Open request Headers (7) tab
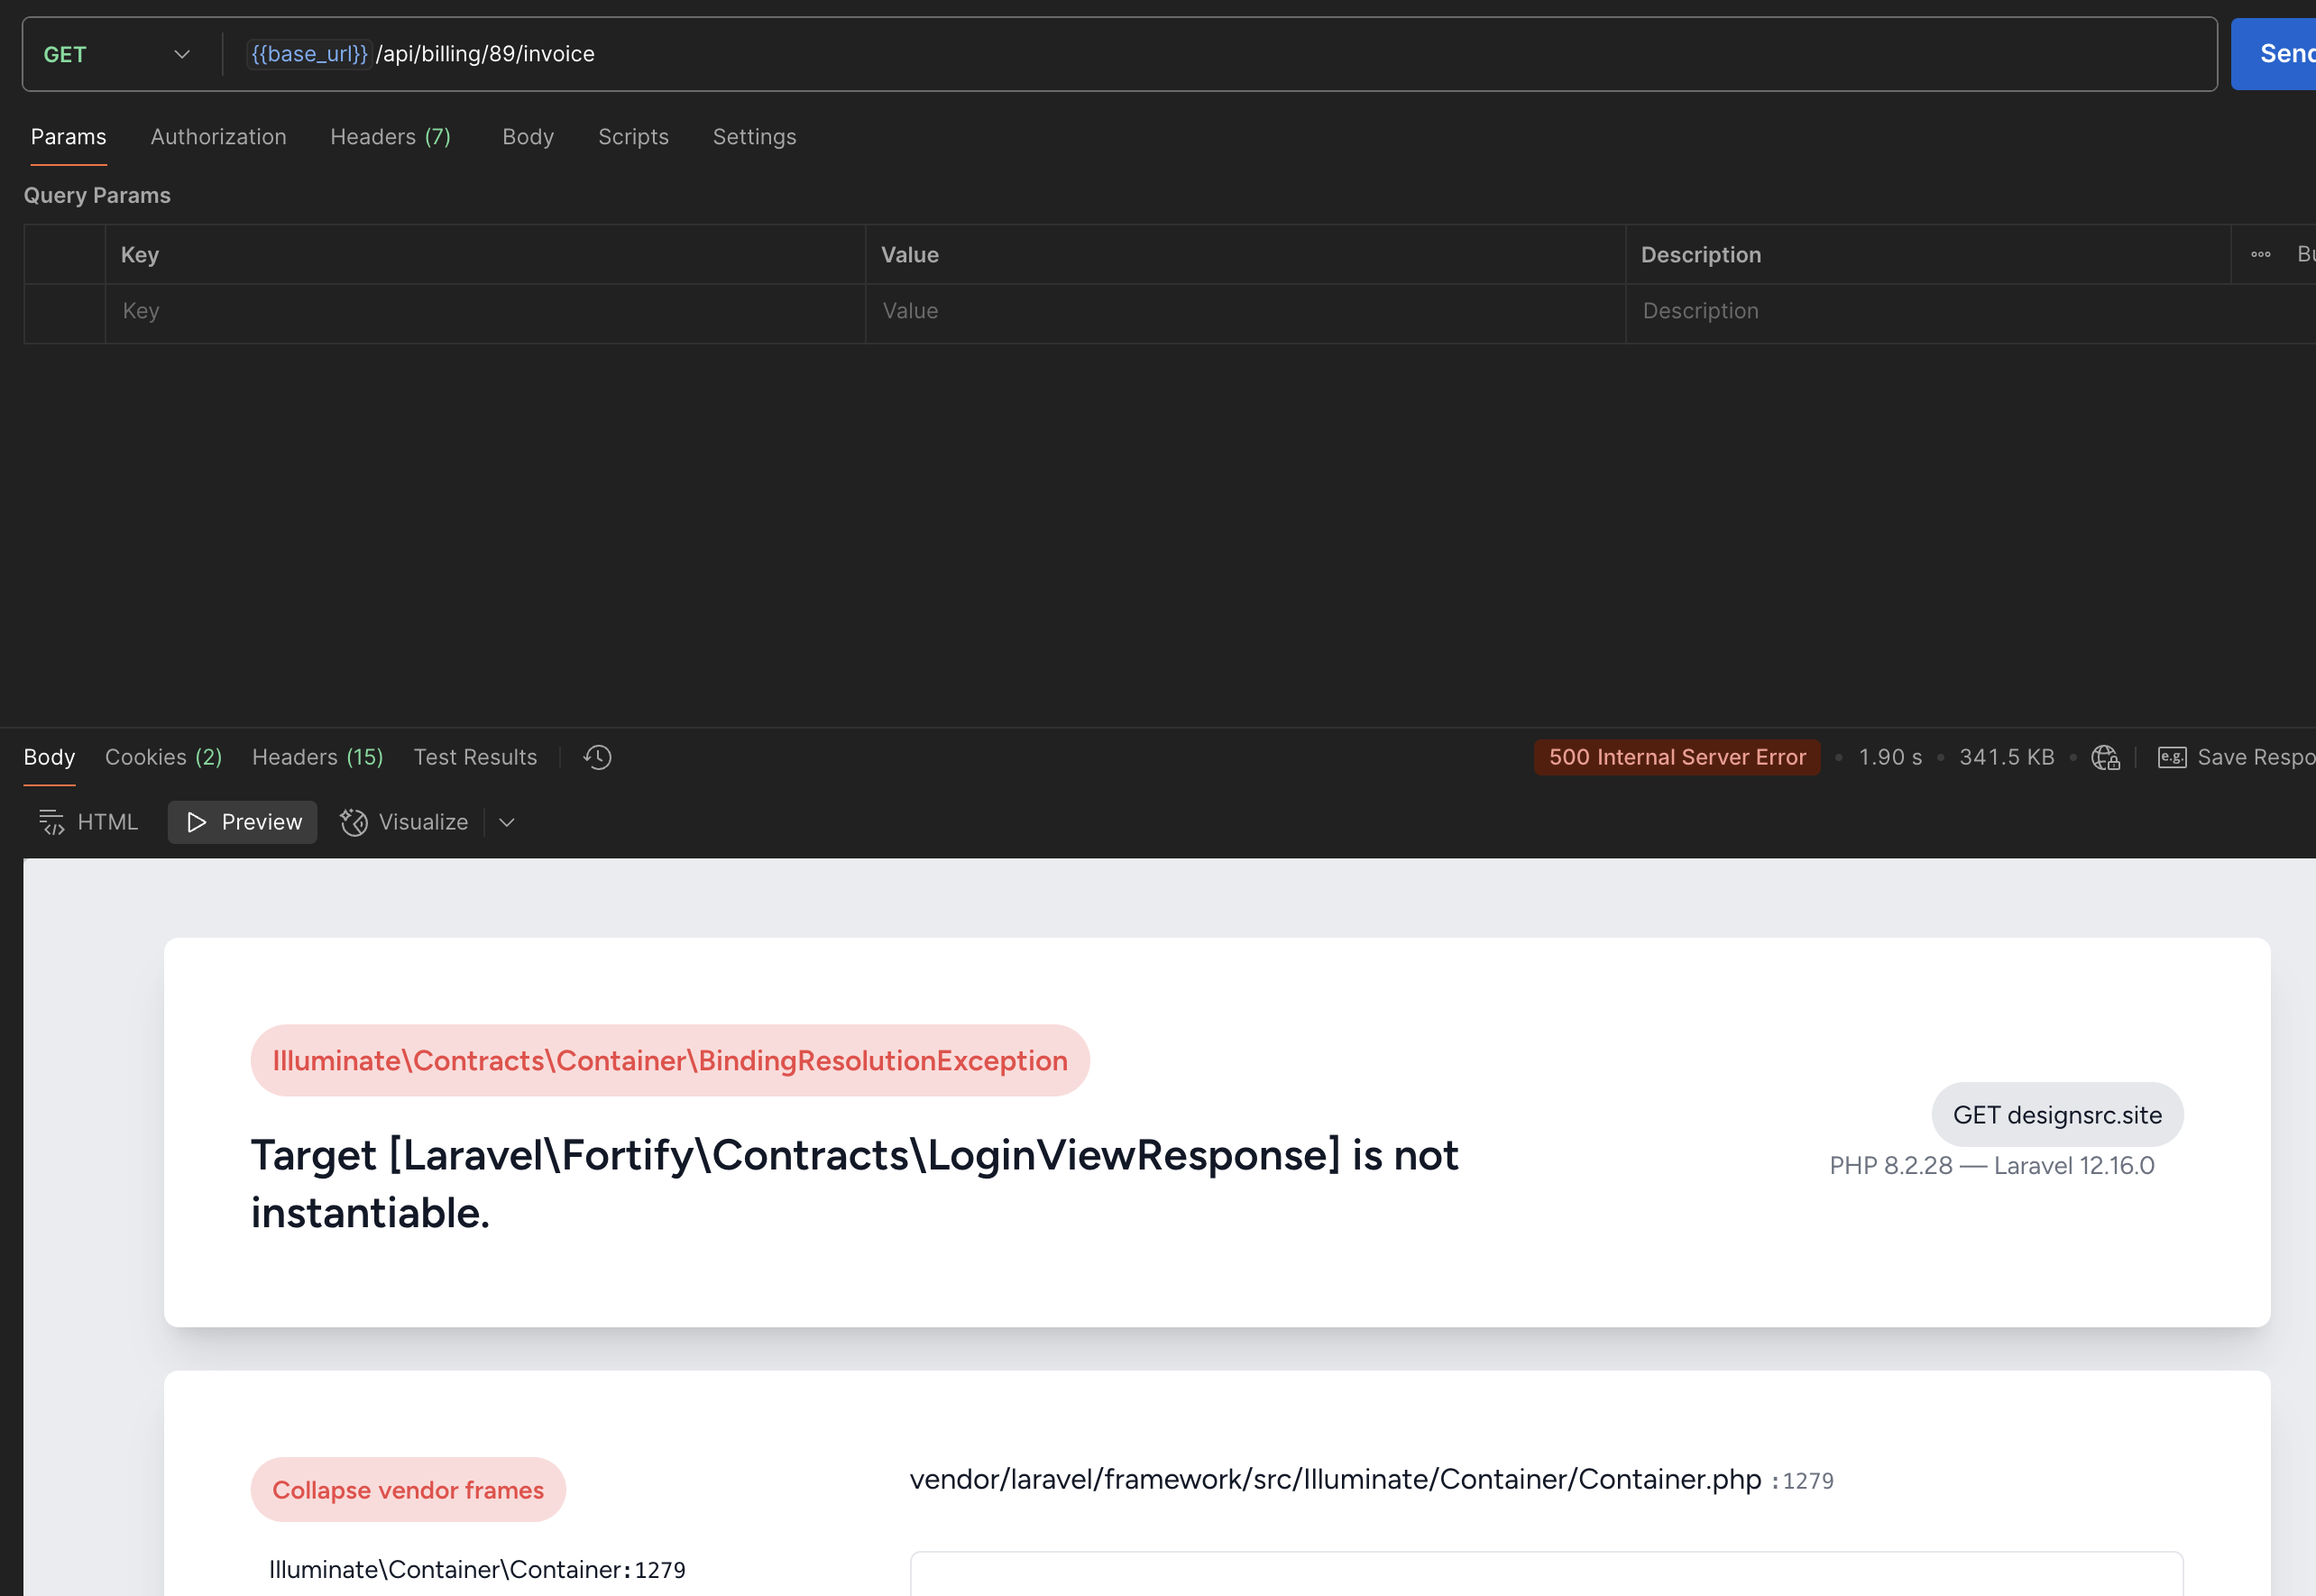 point(390,137)
